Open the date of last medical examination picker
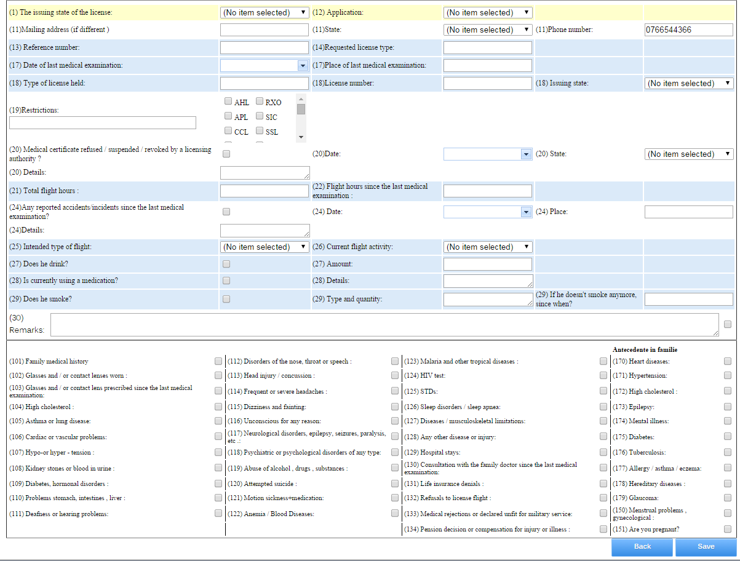Image resolution: width=740 pixels, height=561 pixels. tap(302, 66)
